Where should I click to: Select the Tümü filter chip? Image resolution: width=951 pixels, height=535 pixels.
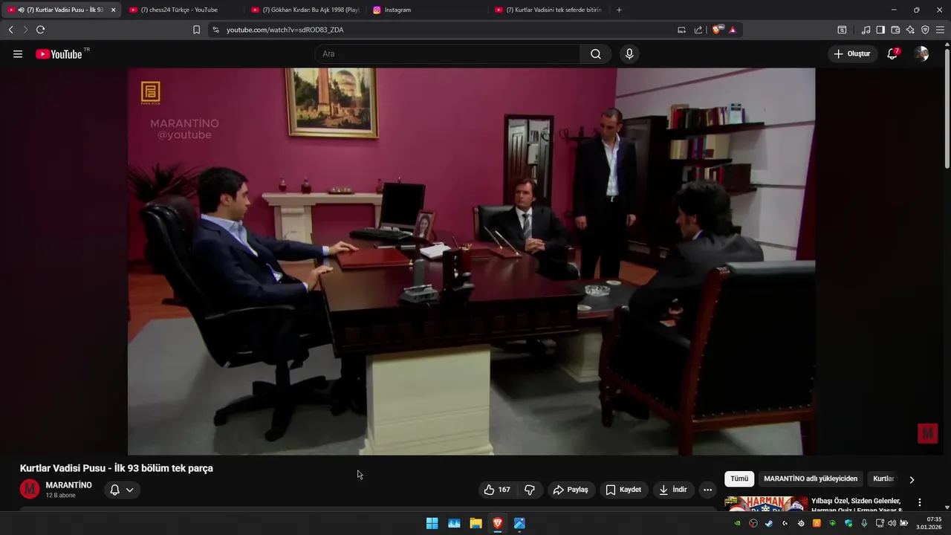pos(739,479)
